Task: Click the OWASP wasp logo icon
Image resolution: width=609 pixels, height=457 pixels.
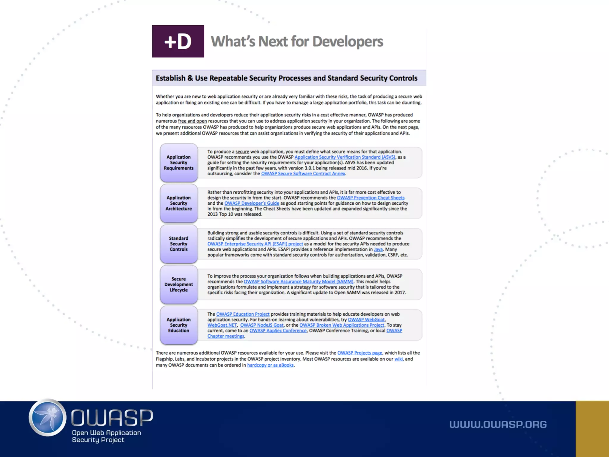Action: coord(48,417)
